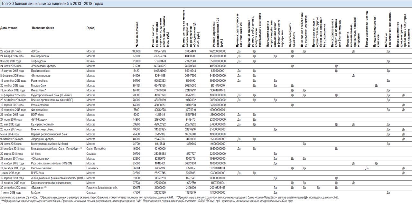Select the bank name Росэнергобанк

pyautogui.click(x=40, y=105)
